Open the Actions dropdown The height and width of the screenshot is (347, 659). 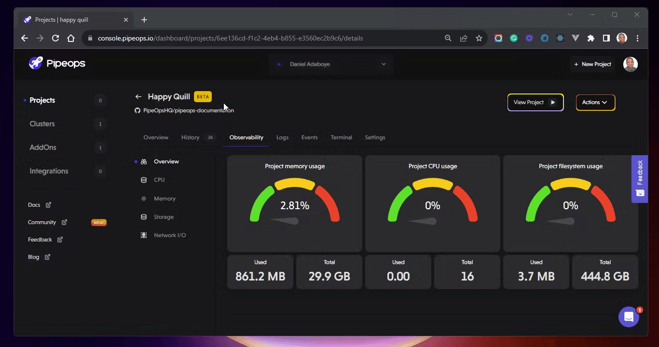point(595,102)
